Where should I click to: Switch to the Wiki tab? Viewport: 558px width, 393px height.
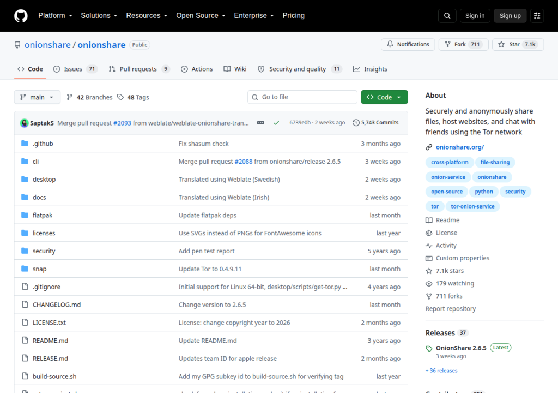[235, 69]
